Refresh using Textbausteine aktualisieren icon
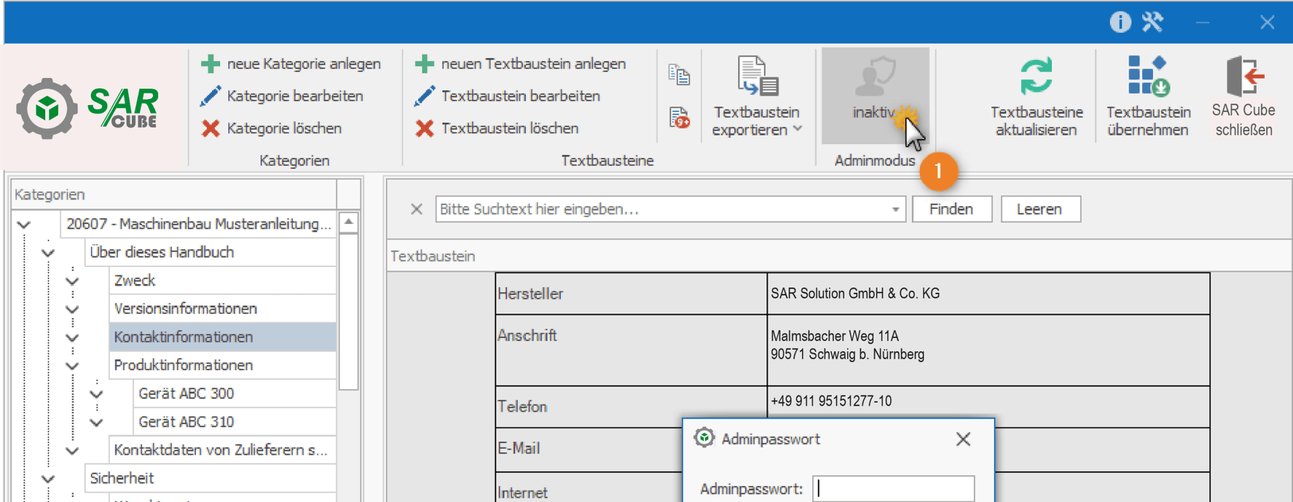Screen dimensions: 1293x502 tap(1036, 76)
